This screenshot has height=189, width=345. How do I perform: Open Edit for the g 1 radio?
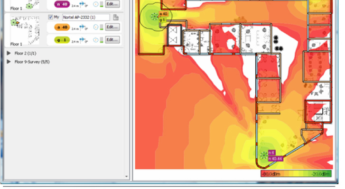(112, 40)
